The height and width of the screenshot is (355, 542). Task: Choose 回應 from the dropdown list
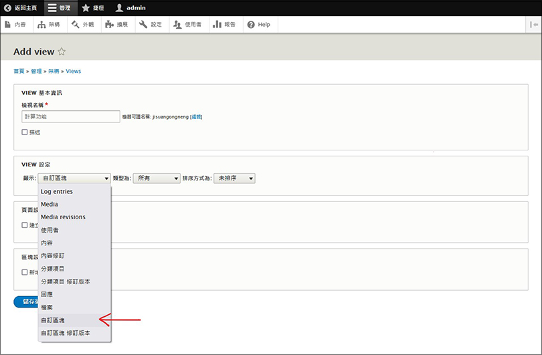74,294
